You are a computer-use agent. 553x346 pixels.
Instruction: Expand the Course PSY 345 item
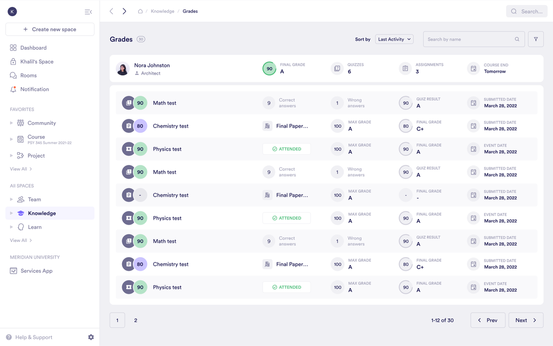pos(12,139)
